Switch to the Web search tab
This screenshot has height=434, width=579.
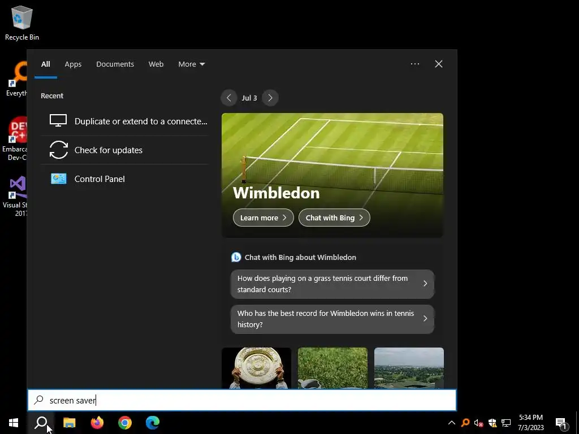[x=156, y=64]
